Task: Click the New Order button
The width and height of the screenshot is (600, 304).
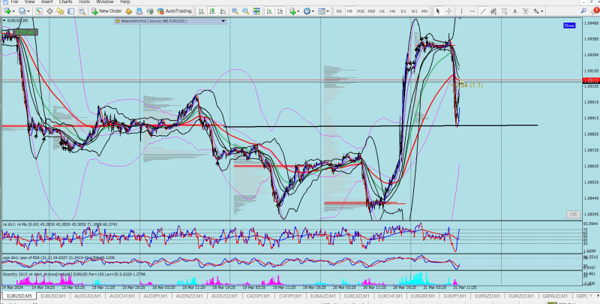Action: (106, 11)
